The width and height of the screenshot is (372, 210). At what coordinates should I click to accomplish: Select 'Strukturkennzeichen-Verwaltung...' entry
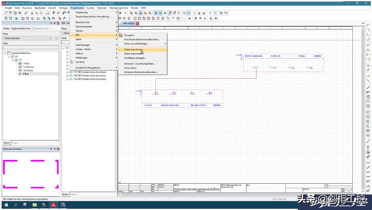point(94,16)
